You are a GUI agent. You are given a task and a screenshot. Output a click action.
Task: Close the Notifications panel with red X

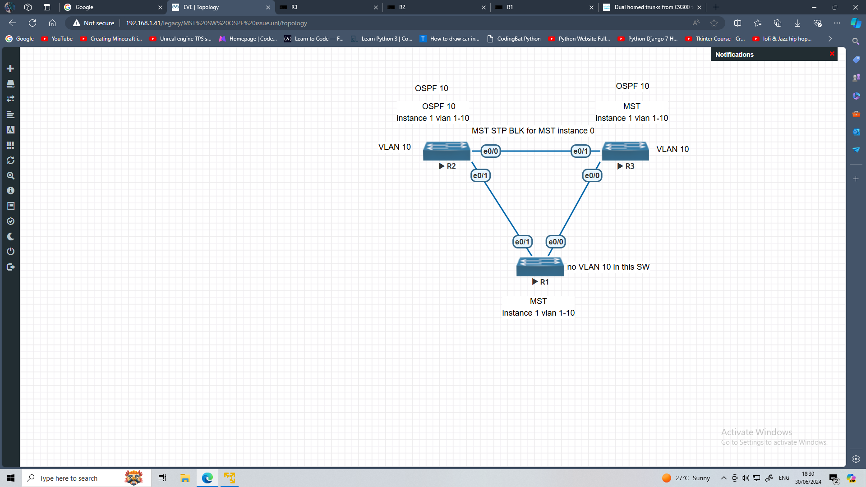point(832,54)
